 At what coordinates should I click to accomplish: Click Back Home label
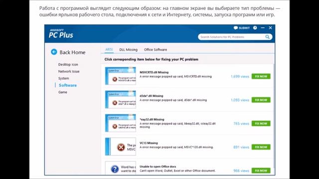[72, 52]
